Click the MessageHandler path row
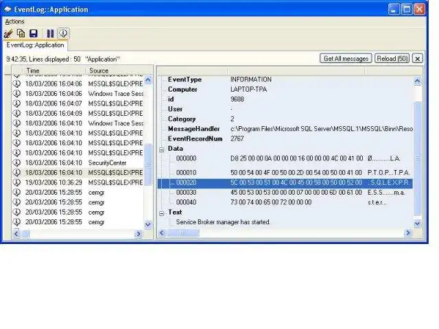Image resolution: width=439 pixels, height=329 pixels. 285,129
